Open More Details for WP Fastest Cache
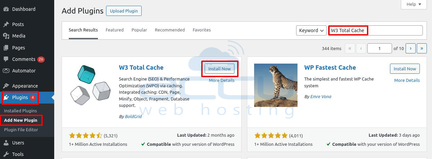The image size is (432, 159). (407, 81)
